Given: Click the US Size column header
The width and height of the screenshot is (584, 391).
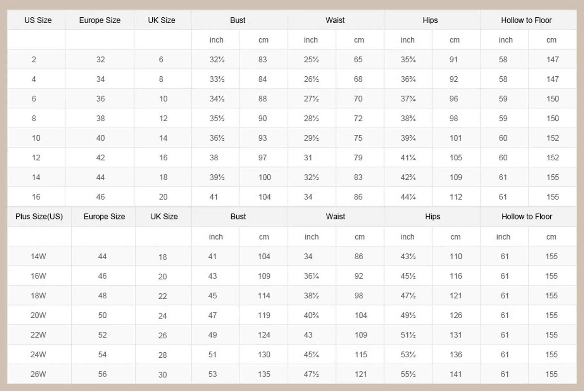Looking at the screenshot, I should (38, 20).
